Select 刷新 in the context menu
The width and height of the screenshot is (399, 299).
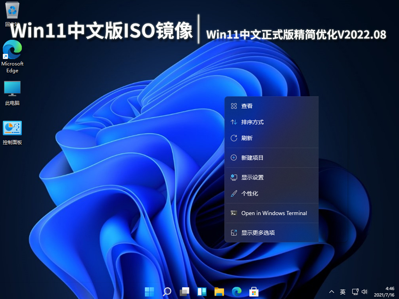(x=272, y=138)
